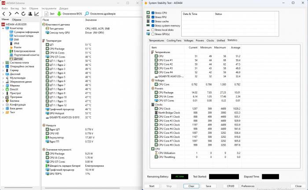The width and height of the screenshot is (308, 190).
Task: Click monitor icon beside Stress GPU(s)
Action: tap(148, 34)
